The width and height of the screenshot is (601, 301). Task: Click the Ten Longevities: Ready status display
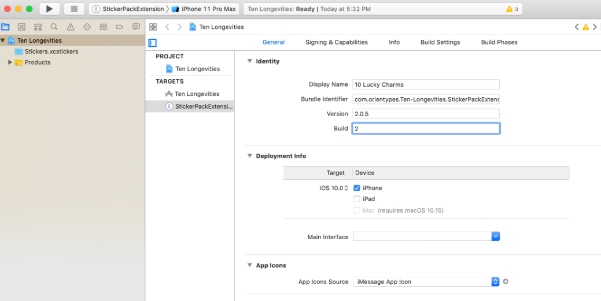pyautogui.click(x=382, y=9)
